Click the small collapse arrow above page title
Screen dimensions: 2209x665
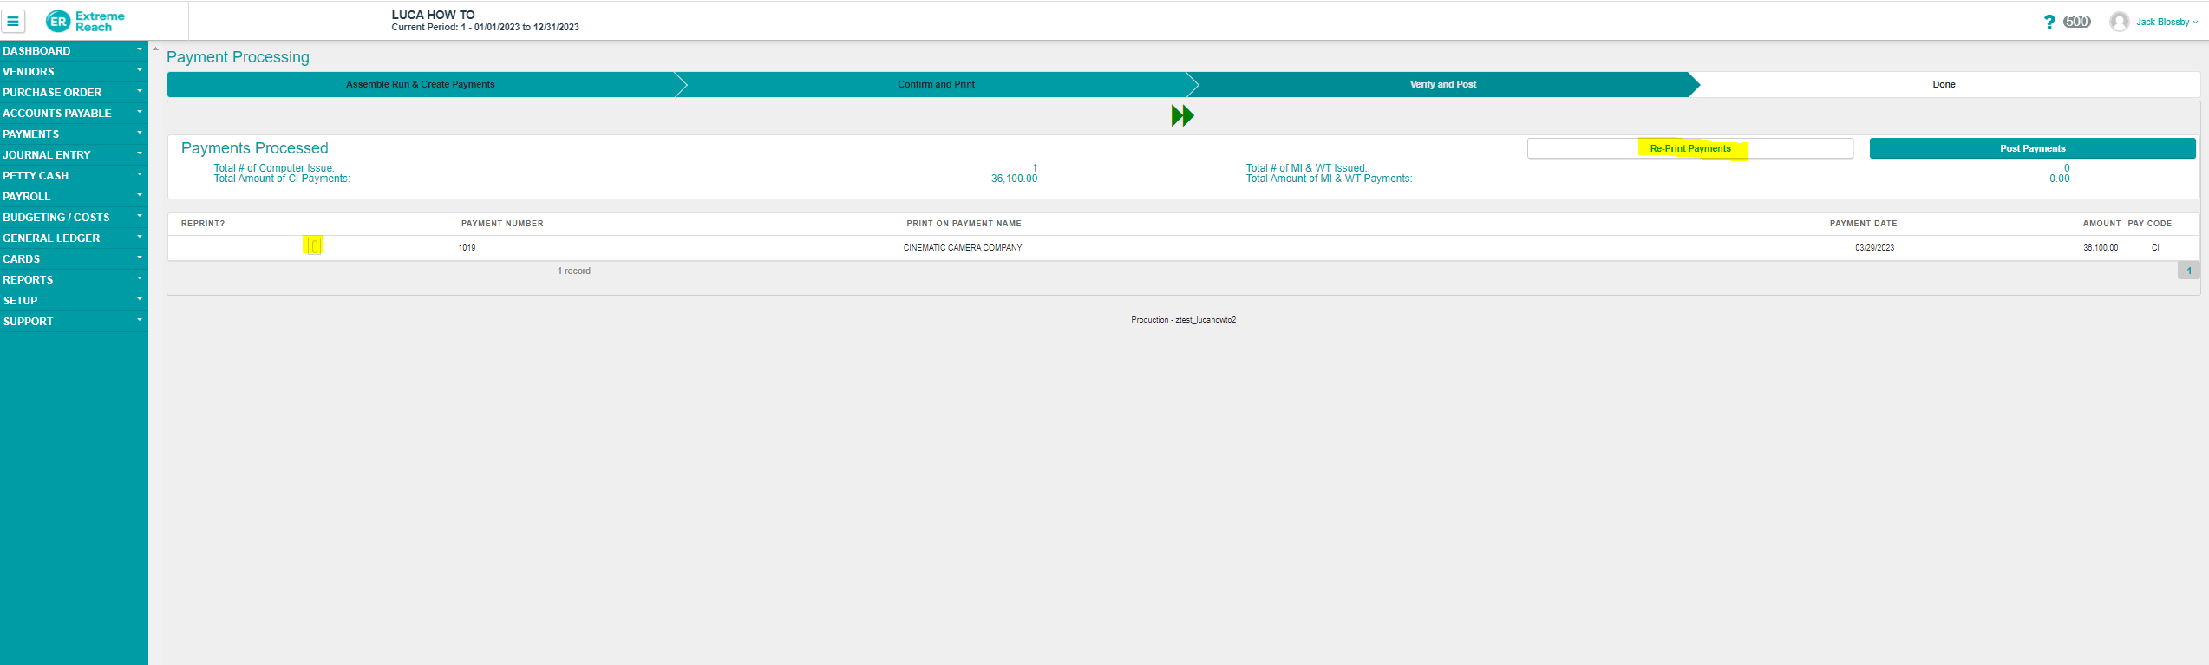[156, 49]
